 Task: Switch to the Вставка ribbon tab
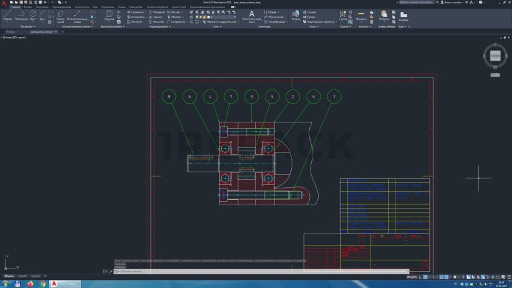coord(28,7)
